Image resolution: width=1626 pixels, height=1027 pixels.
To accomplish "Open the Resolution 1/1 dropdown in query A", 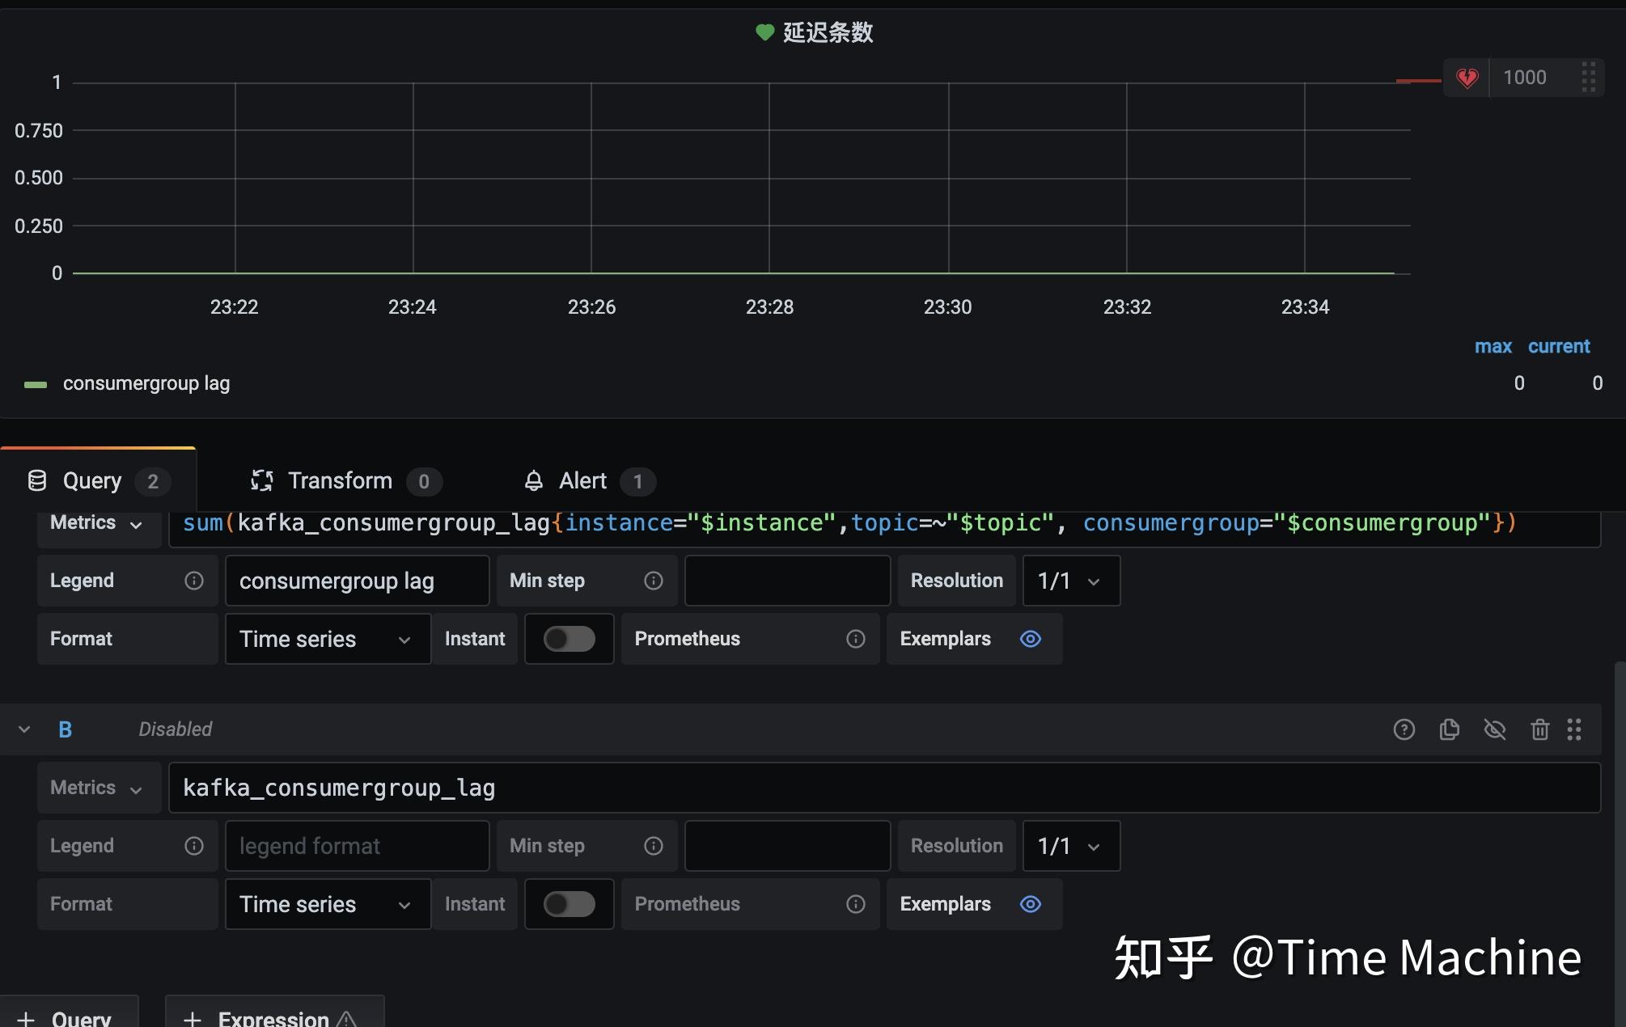I will [1070, 581].
